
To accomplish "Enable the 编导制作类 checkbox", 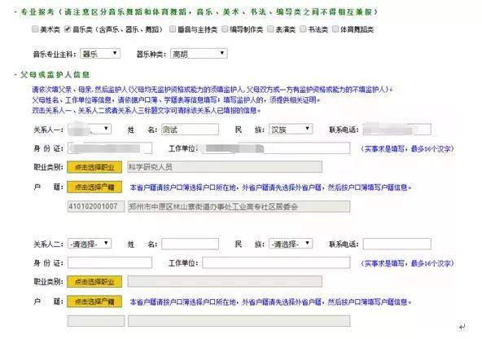I will click(225, 29).
